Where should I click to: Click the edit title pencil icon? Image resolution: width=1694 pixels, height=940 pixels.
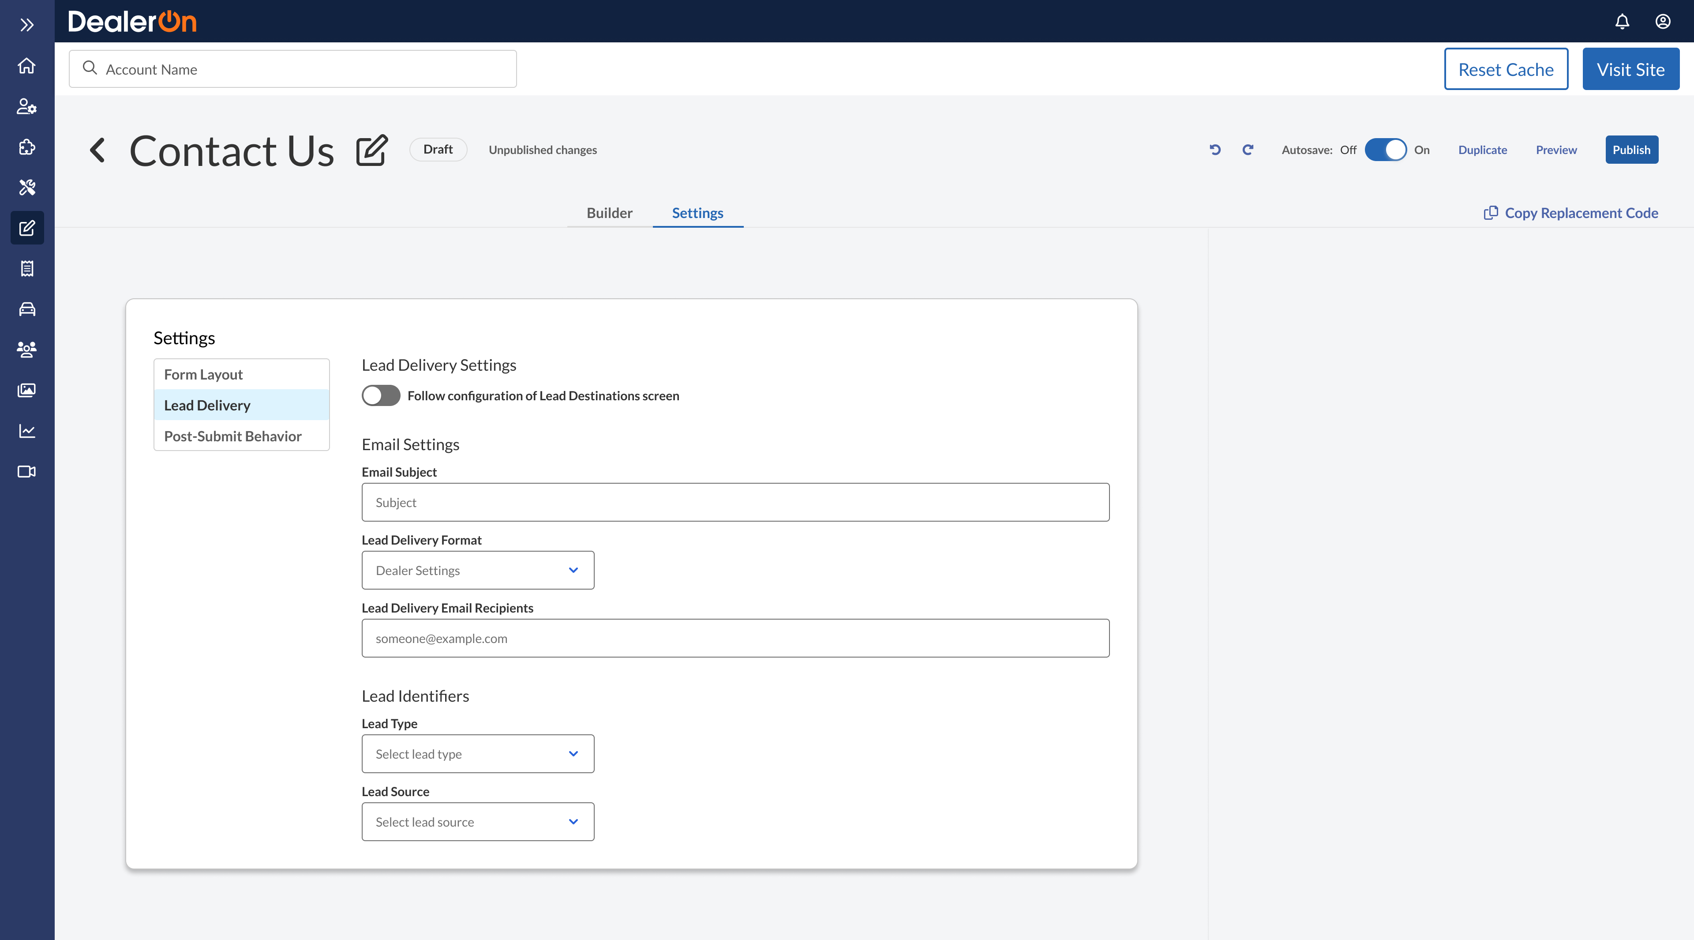pyautogui.click(x=371, y=150)
